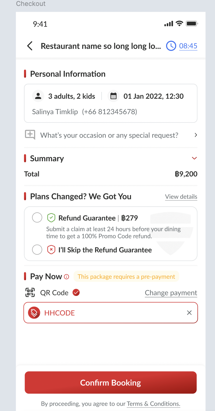
Task: Click the Pay Now info icon
Action: click(x=67, y=277)
